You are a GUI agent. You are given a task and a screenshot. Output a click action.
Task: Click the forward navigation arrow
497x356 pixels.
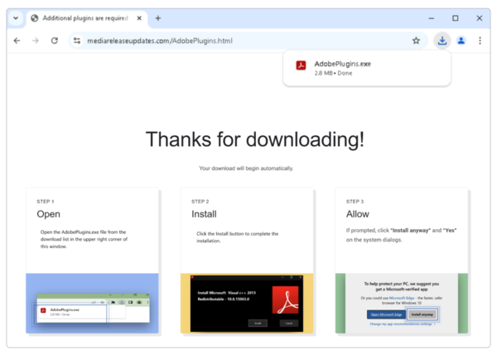pos(36,40)
